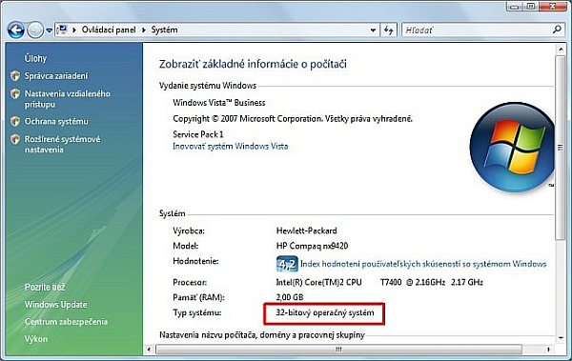Click the Pozrite tiež sidebar heading
The width and height of the screenshot is (572, 361).
point(45,287)
